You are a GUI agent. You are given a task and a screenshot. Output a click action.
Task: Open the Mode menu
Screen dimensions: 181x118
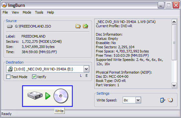click(27, 12)
